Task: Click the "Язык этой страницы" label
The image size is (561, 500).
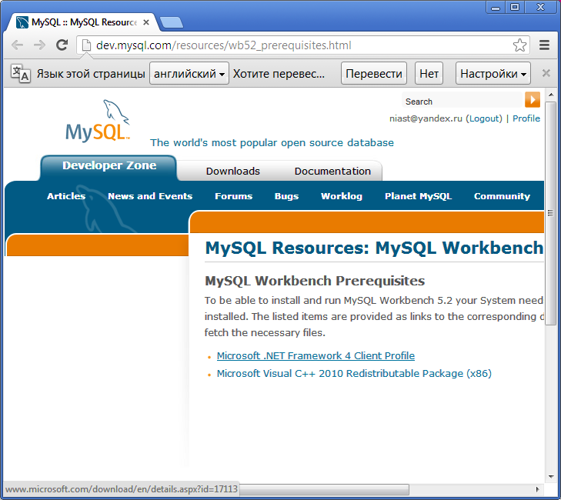Action: click(x=91, y=74)
